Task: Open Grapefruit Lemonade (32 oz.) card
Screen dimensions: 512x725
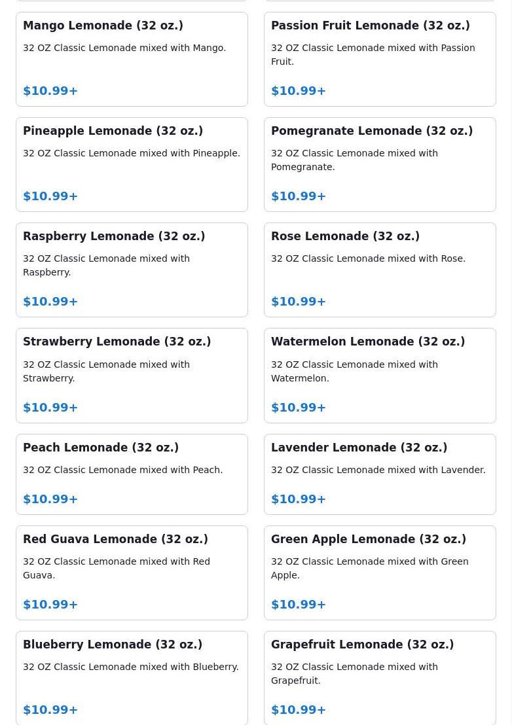Action: pyautogui.click(x=380, y=679)
